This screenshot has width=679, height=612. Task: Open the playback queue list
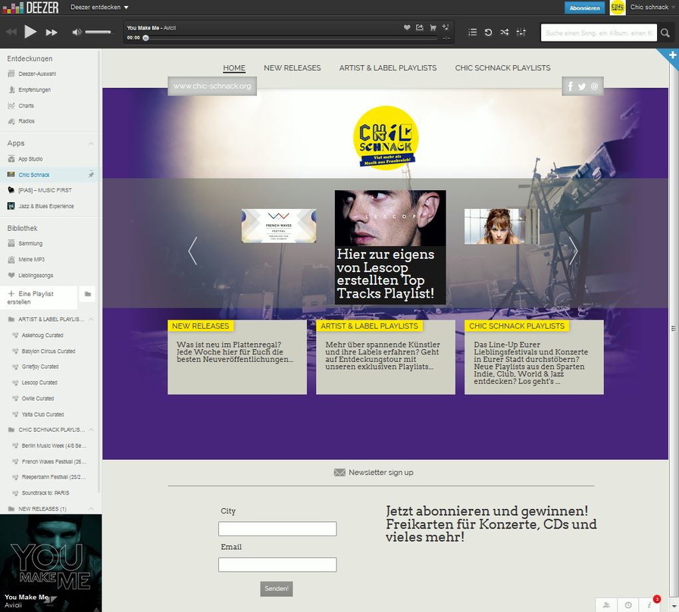point(472,33)
